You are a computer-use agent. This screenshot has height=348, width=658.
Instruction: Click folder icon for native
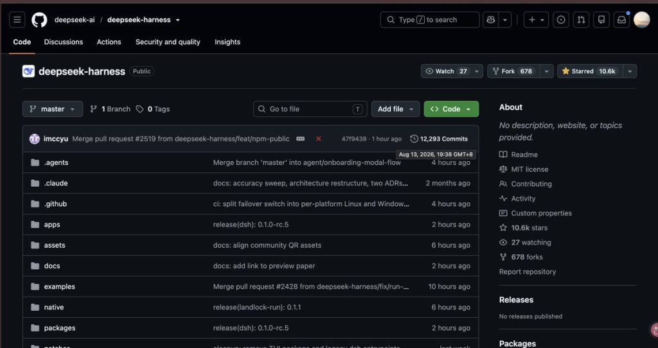(x=35, y=308)
